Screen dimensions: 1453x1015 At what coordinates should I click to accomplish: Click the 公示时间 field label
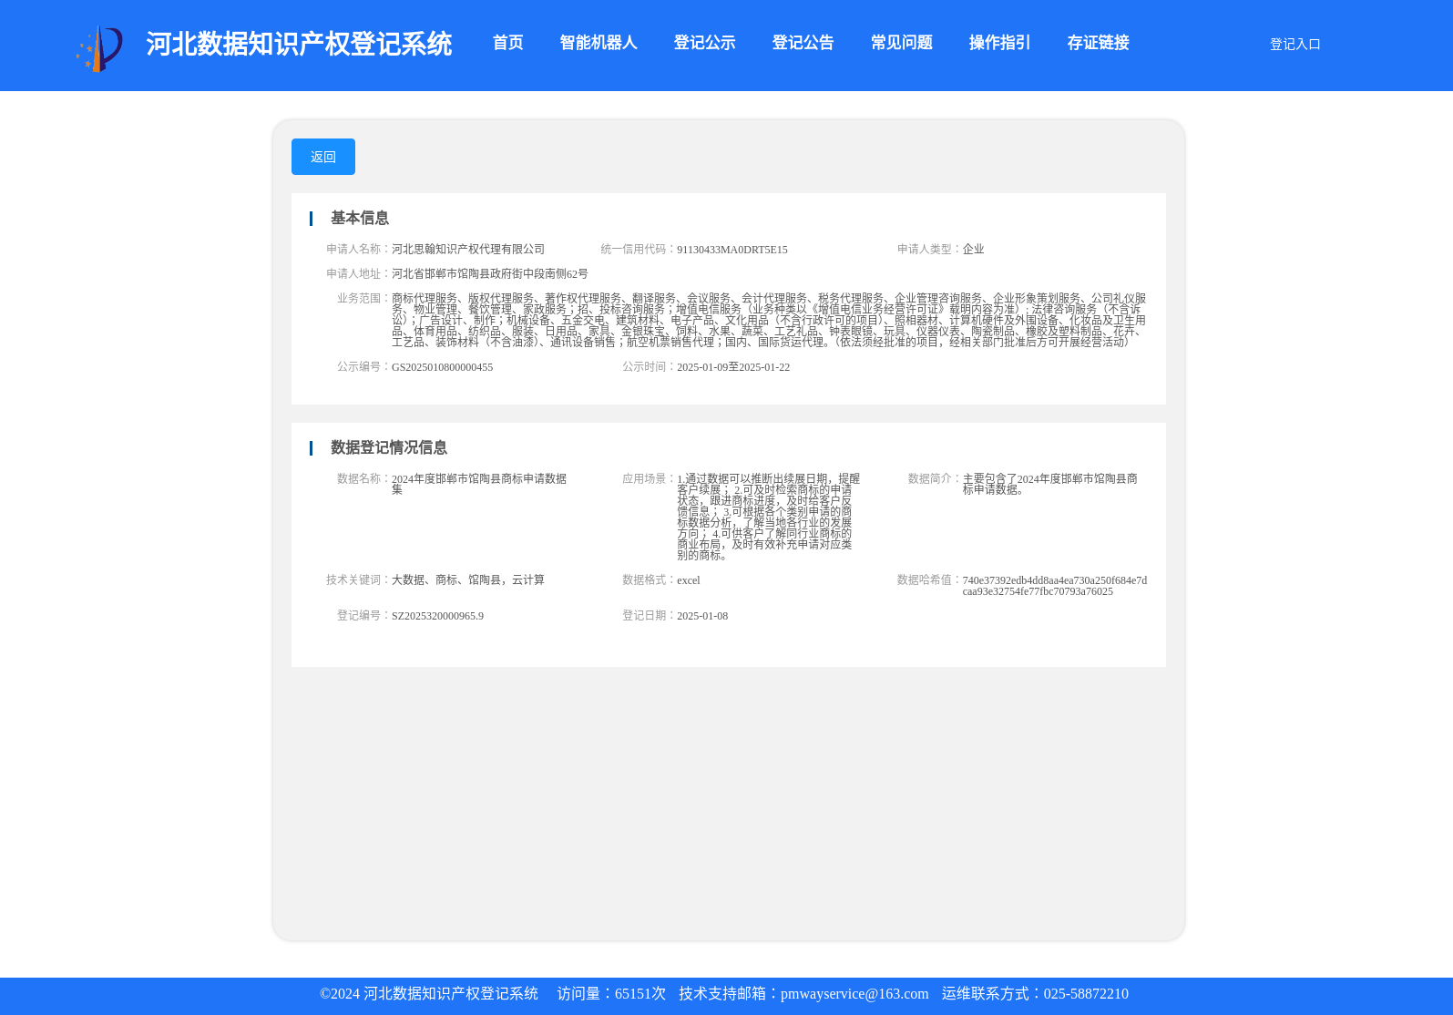tap(649, 366)
